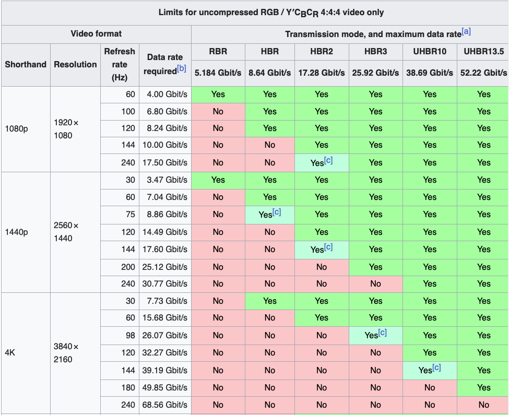Open footnote [a] beside maximum data rate
The height and width of the screenshot is (415, 509).
466,31
